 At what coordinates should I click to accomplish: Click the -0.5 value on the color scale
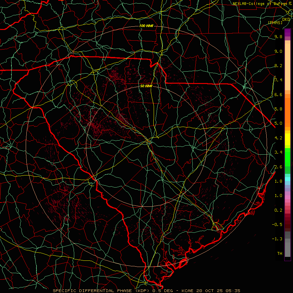coord(277,225)
